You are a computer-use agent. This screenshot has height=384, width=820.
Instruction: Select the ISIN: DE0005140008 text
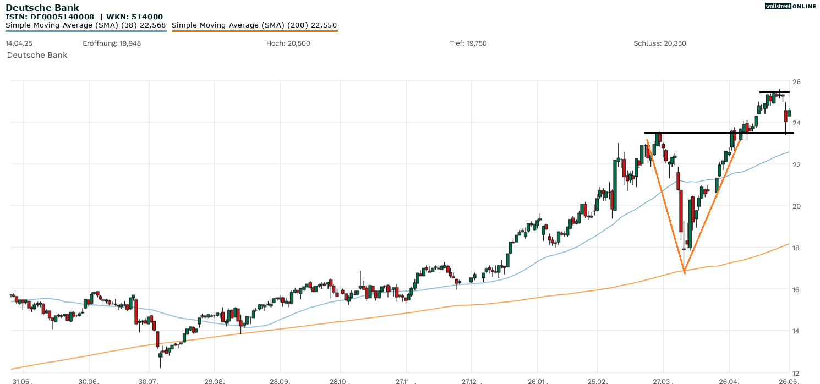click(x=50, y=17)
